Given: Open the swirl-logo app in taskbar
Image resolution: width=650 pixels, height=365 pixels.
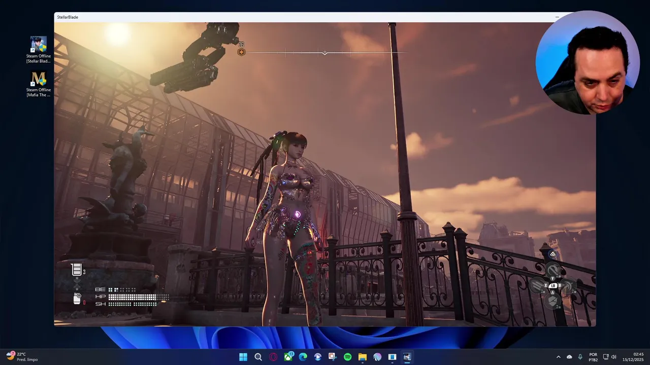Looking at the screenshot, I should point(377,357).
